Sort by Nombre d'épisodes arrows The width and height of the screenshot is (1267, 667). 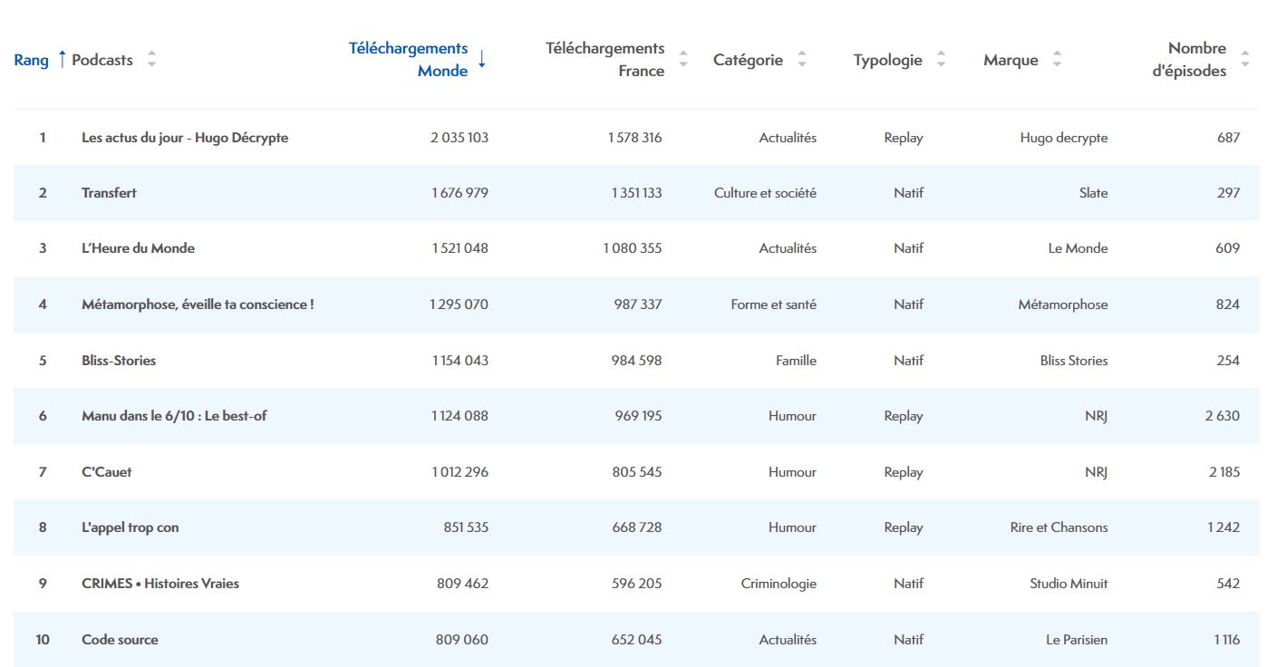pyautogui.click(x=1244, y=60)
